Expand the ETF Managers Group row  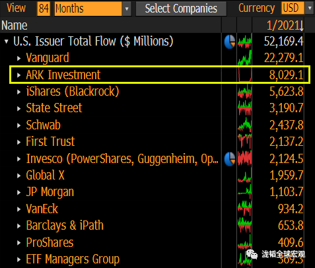(19, 259)
